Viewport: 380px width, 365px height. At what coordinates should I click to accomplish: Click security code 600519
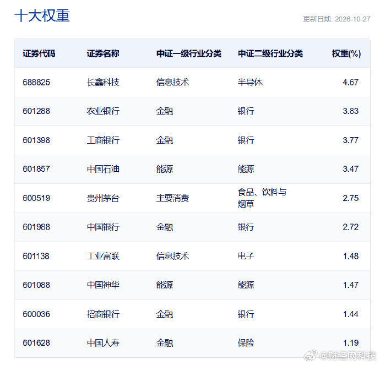pos(36,198)
